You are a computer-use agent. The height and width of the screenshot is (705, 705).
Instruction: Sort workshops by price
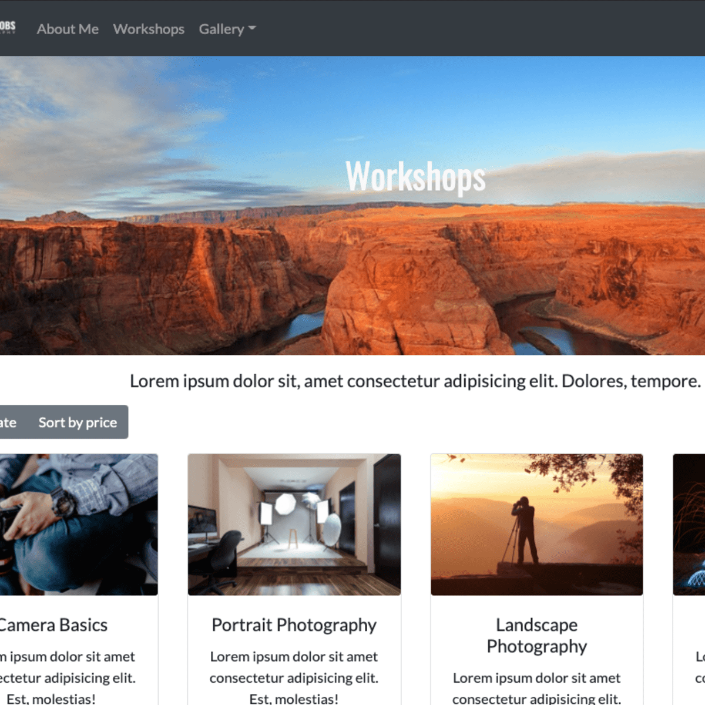78,422
